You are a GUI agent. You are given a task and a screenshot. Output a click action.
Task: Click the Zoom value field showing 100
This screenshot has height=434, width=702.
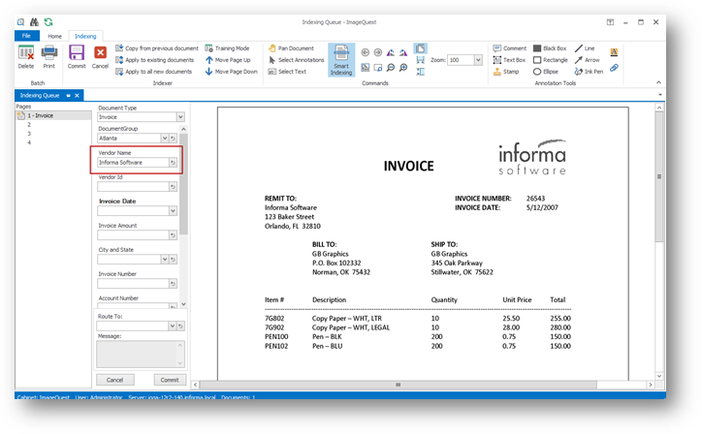click(x=461, y=60)
